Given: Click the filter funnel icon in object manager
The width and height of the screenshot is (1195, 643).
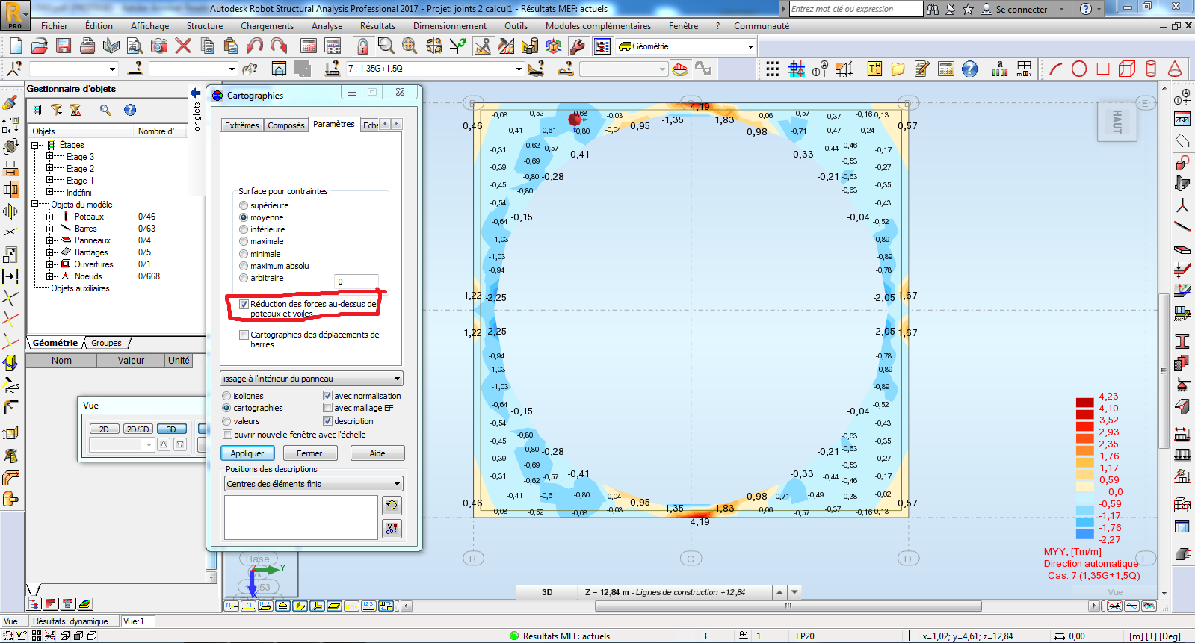Looking at the screenshot, I should pos(57,110).
